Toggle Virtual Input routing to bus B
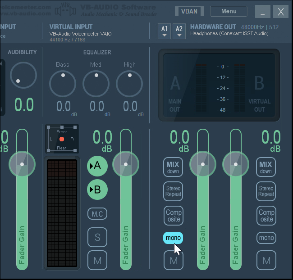This screenshot has width=293, height=280. pyautogui.click(x=97, y=190)
